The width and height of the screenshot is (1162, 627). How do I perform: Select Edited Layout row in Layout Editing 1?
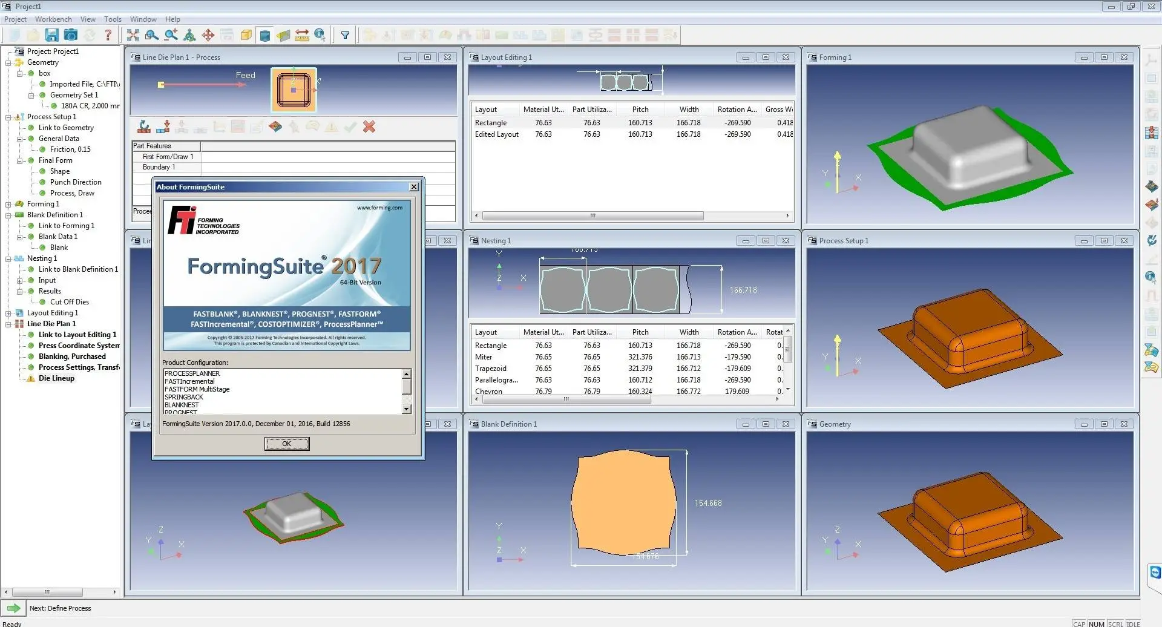[632, 134]
